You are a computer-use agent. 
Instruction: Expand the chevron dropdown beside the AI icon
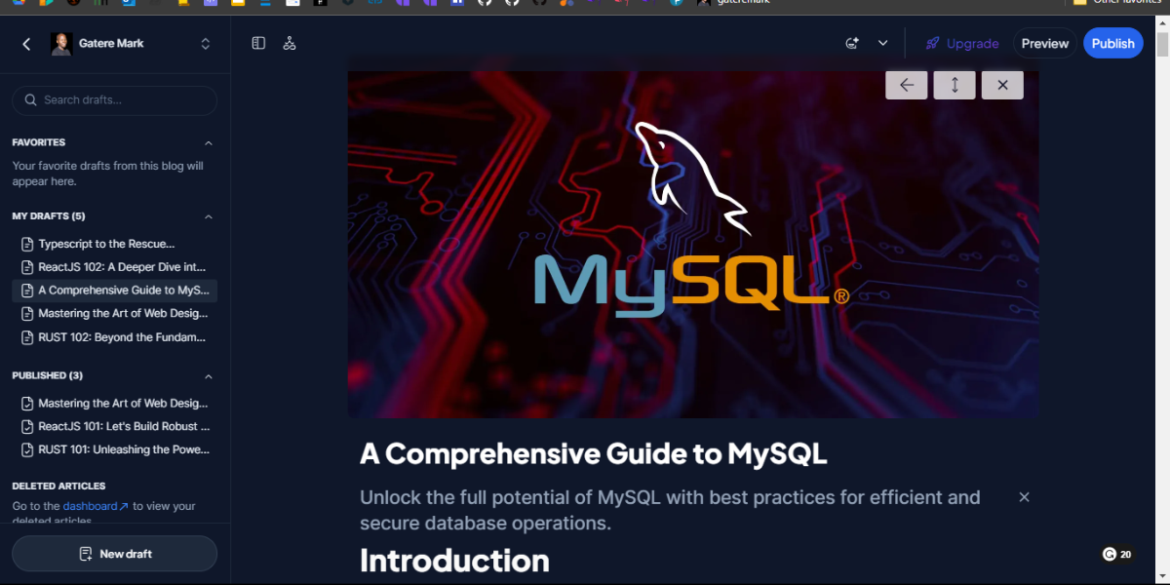click(x=882, y=43)
